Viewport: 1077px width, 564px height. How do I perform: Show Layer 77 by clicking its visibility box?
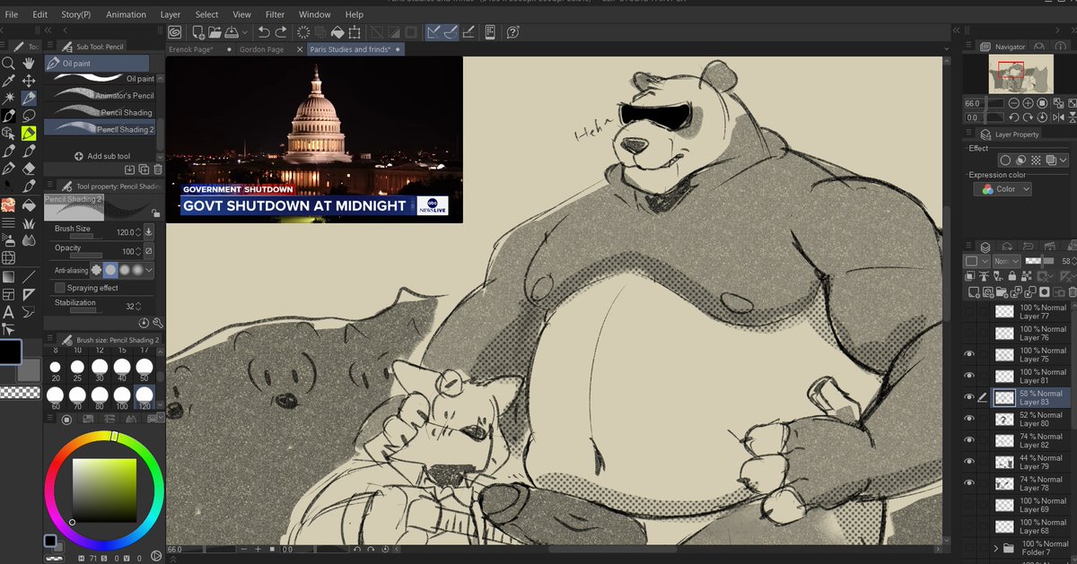click(x=969, y=311)
